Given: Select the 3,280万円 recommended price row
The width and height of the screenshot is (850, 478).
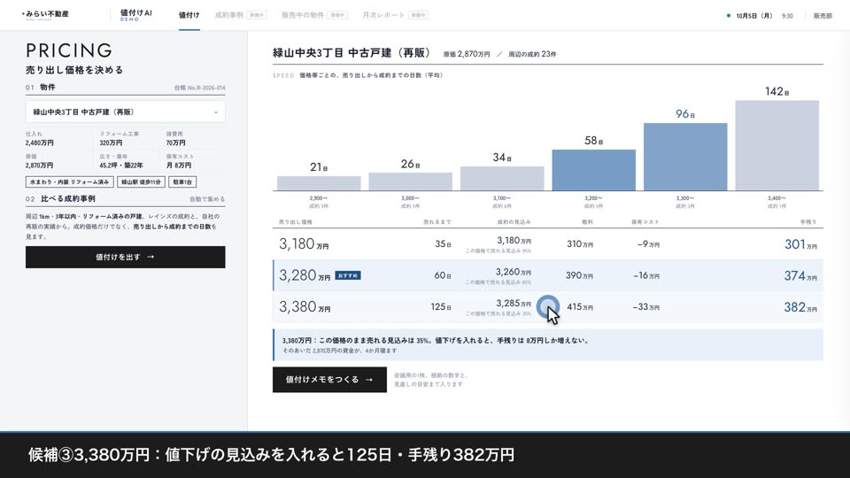Looking at the screenshot, I should (547, 276).
